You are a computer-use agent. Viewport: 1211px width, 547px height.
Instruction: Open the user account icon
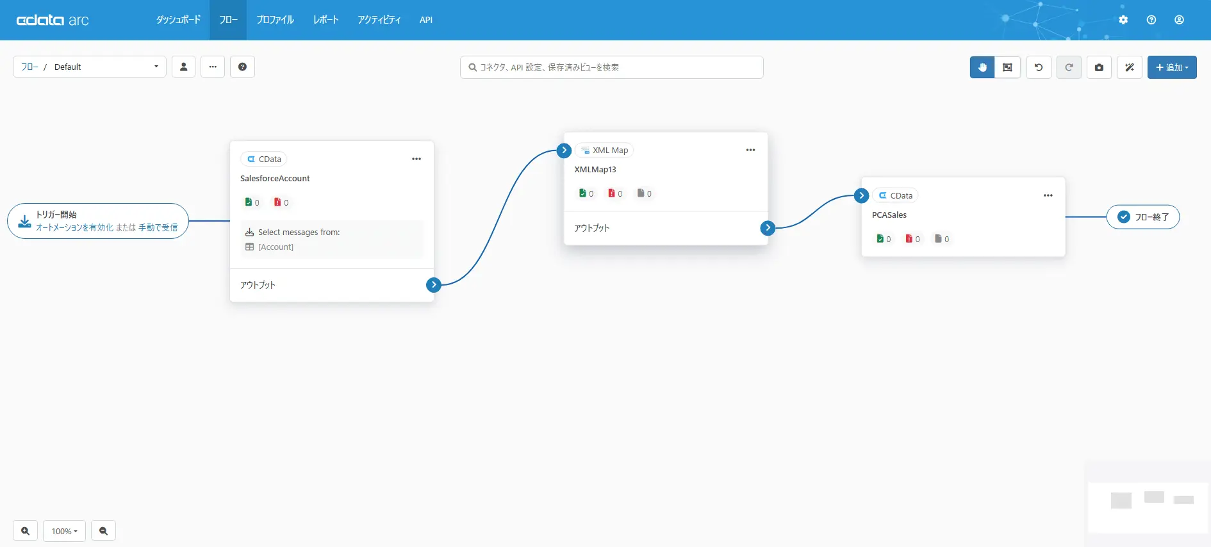pyautogui.click(x=1179, y=20)
